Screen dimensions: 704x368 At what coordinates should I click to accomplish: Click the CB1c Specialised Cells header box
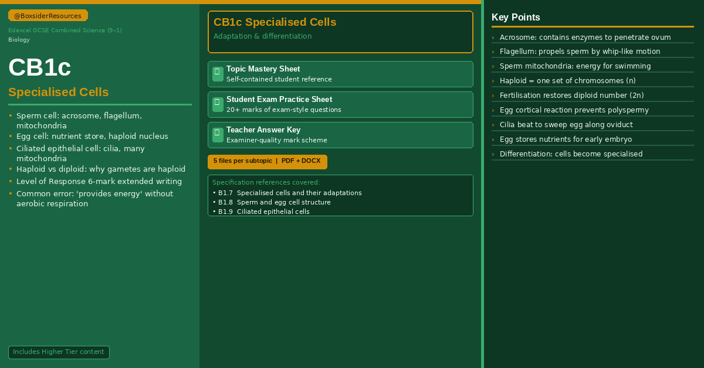point(340,32)
